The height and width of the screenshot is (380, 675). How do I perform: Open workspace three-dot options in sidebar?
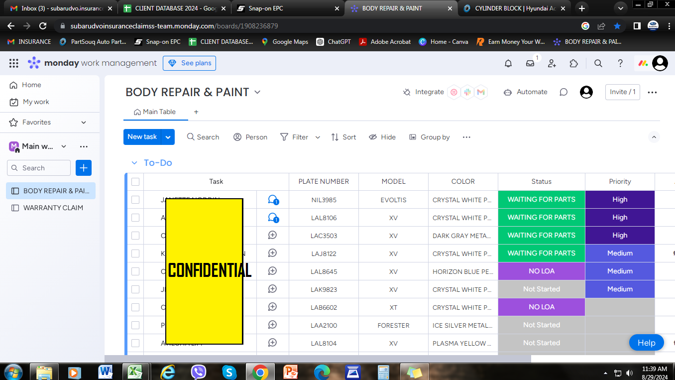point(84,146)
